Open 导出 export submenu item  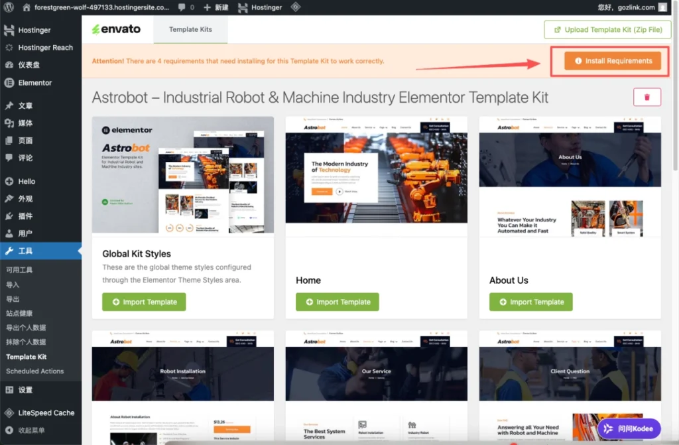[x=13, y=299]
